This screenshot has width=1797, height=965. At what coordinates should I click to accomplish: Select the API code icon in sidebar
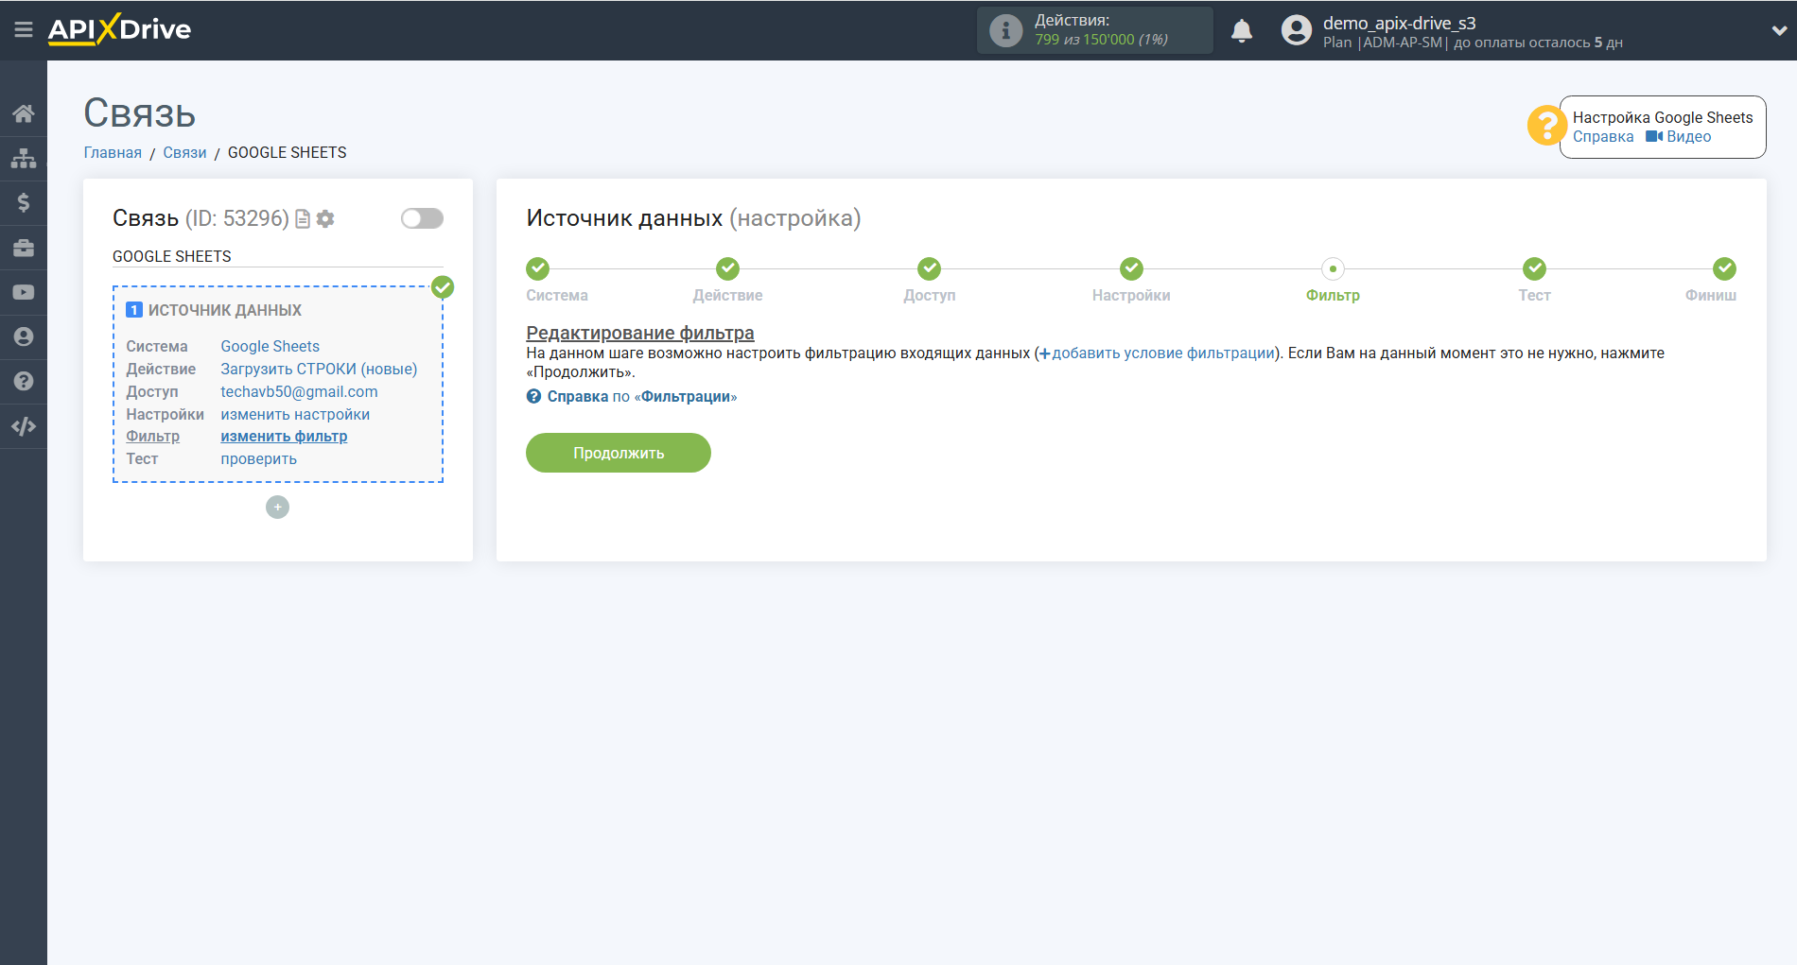23,426
